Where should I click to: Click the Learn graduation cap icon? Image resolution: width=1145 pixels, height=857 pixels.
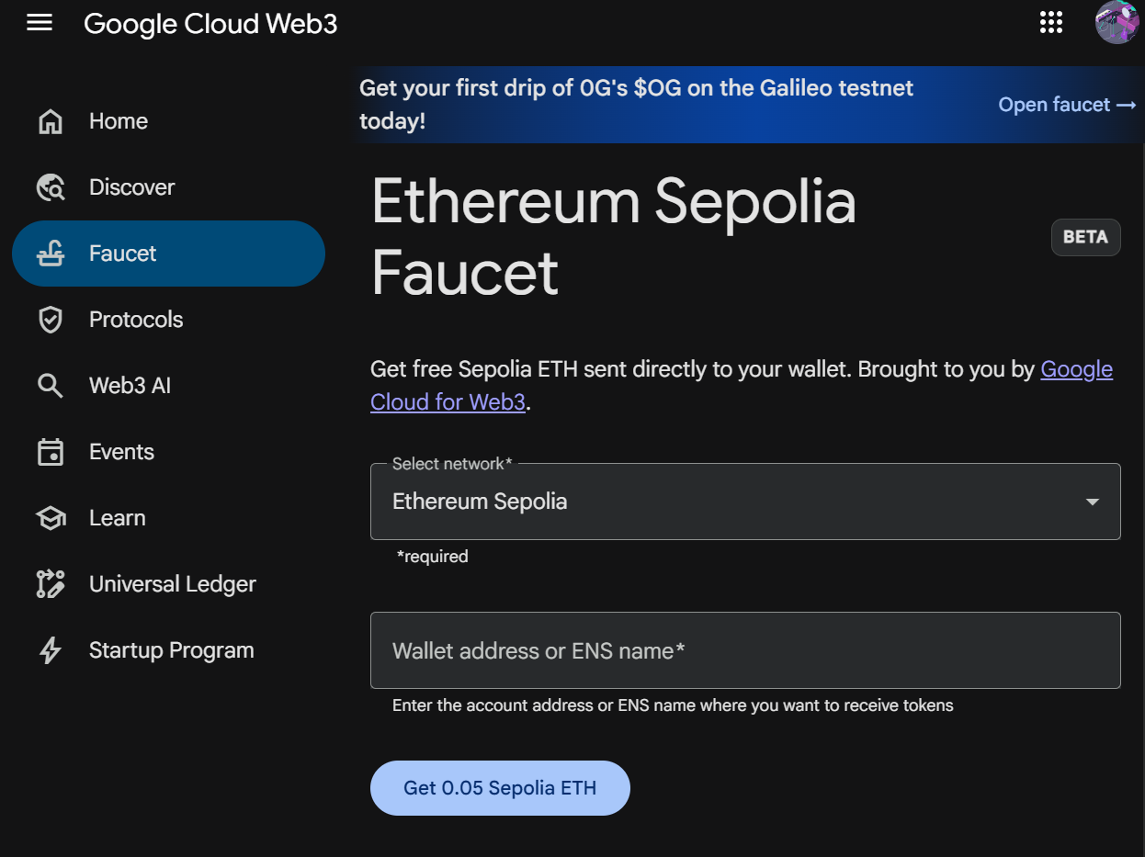click(51, 518)
